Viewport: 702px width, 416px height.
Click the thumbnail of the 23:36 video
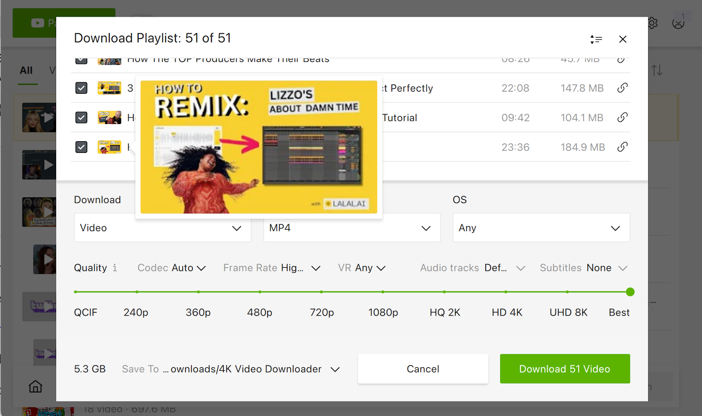pyautogui.click(x=109, y=147)
